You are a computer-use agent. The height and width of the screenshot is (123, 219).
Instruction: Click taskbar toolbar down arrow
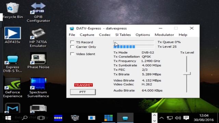pos(154,121)
